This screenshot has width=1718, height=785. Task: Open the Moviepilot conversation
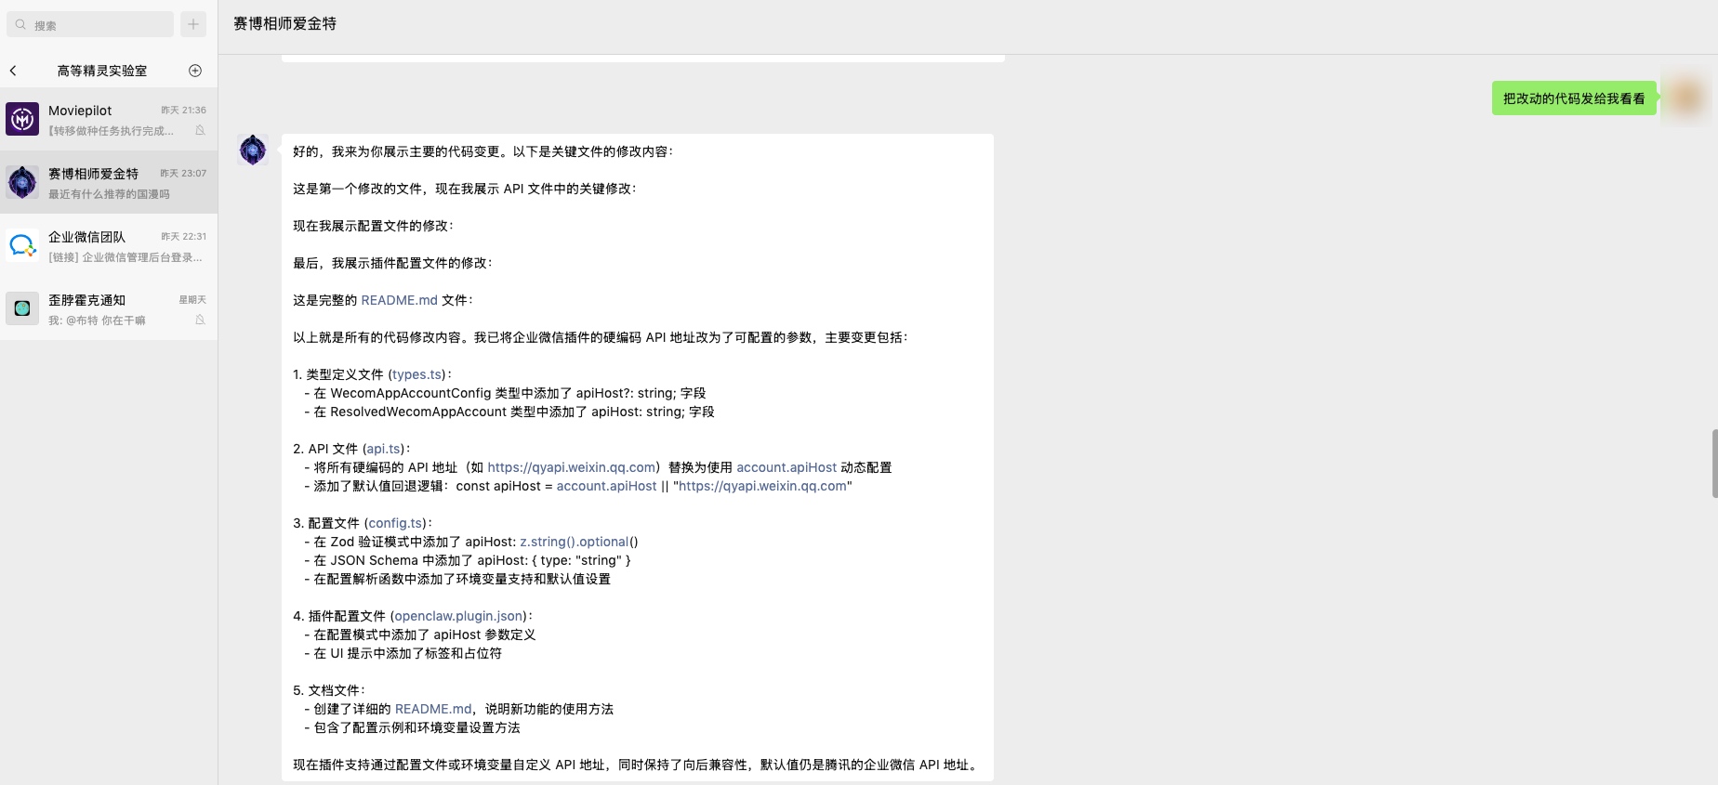point(109,120)
